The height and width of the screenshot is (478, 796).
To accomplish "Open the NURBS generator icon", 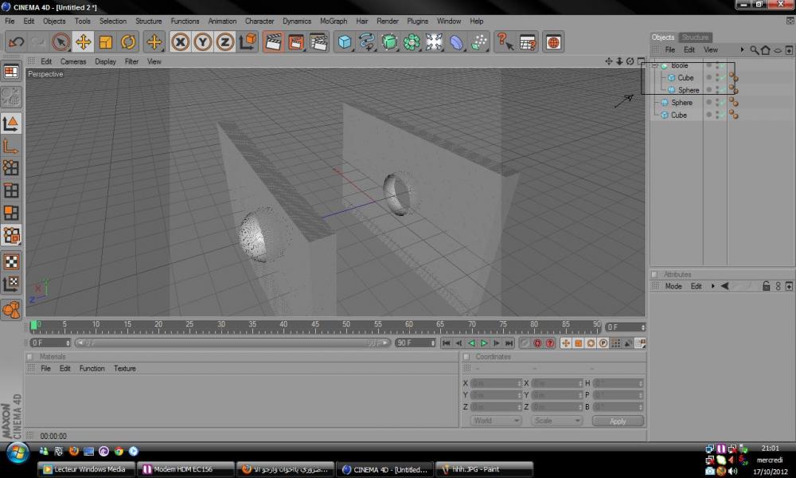I will pos(389,41).
